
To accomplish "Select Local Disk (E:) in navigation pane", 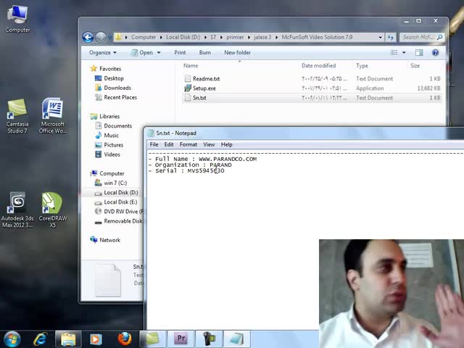I will [x=120, y=202].
